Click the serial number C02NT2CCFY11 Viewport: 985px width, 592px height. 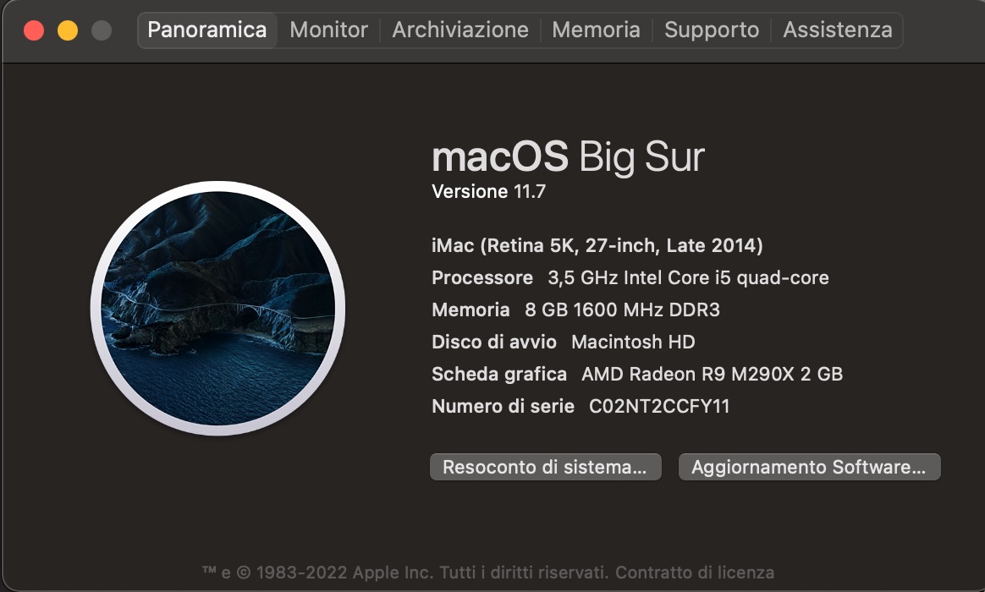[x=658, y=407]
